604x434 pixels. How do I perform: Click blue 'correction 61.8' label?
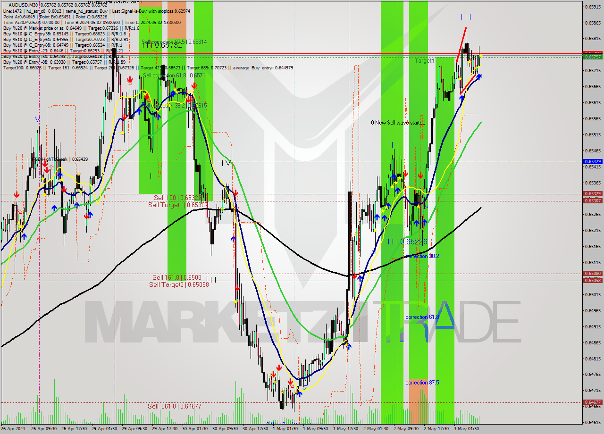422,317
